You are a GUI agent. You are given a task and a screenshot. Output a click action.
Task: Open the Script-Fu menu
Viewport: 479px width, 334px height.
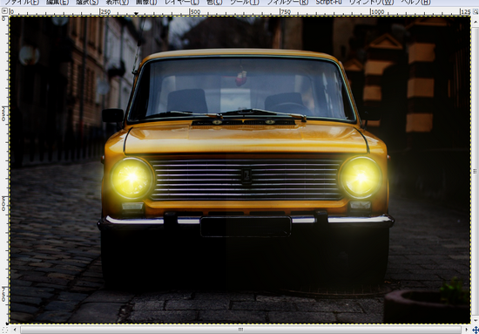(x=329, y=3)
